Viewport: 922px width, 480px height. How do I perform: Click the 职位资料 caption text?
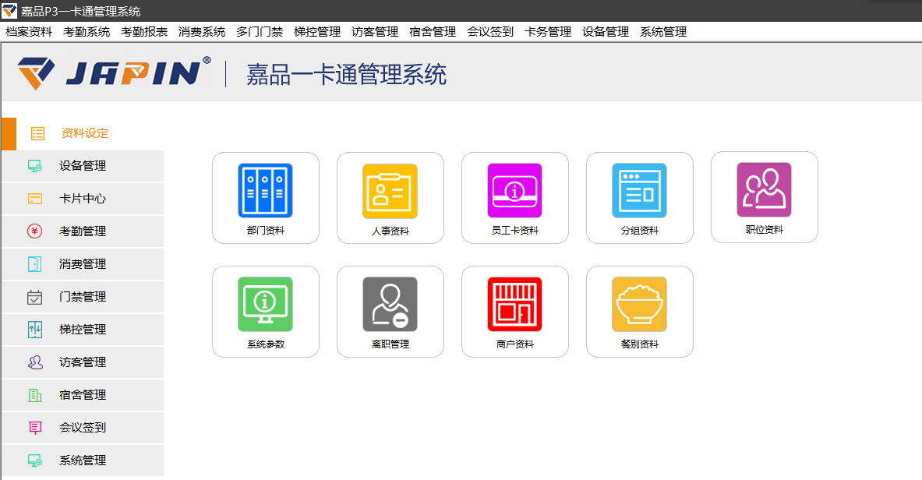coord(764,230)
